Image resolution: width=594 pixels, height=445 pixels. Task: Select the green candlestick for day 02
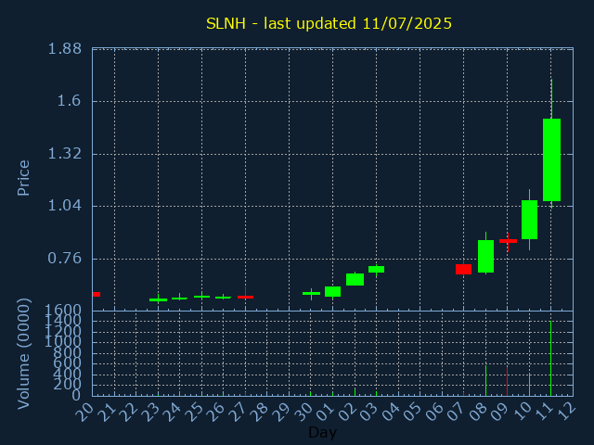pyautogui.click(x=355, y=279)
